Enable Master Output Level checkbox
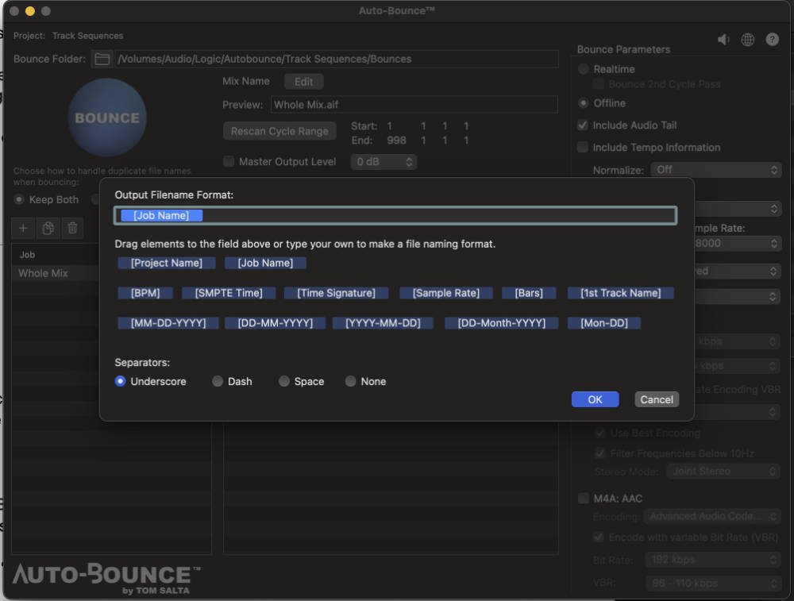The height and width of the screenshot is (601, 794). coord(229,161)
